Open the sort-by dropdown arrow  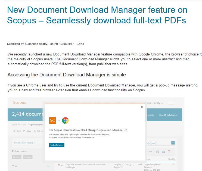(x=173, y=143)
